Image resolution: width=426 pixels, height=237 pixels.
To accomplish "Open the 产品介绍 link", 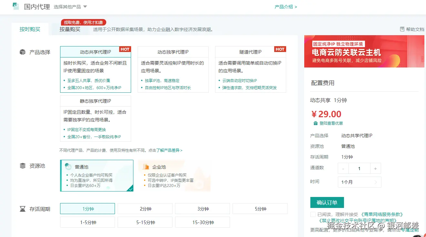I will tap(286, 6).
